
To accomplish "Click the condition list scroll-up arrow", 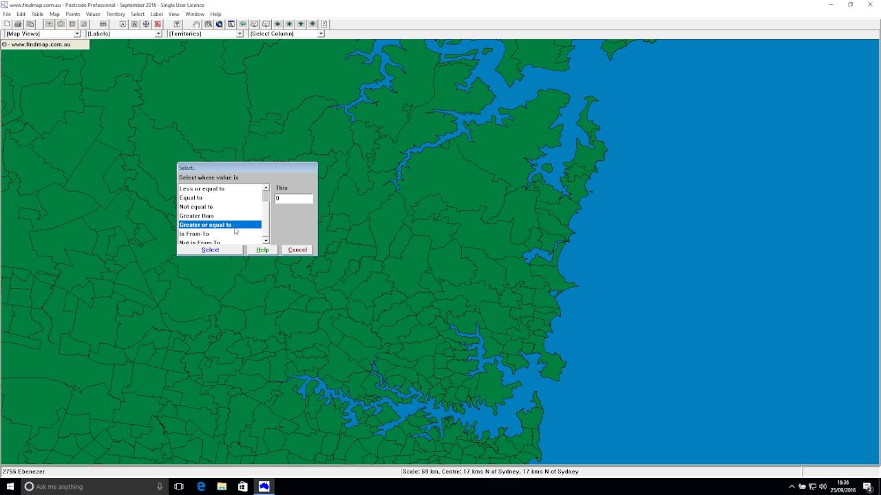I will click(x=266, y=188).
